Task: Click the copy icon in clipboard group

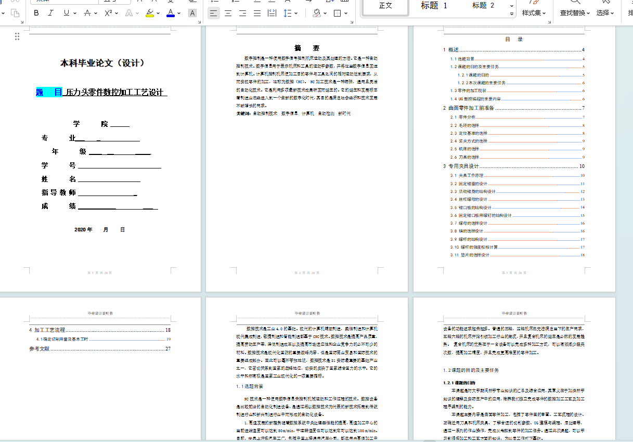Action: point(15,13)
